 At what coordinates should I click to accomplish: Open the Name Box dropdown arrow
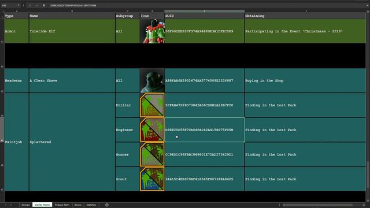(18, 5)
